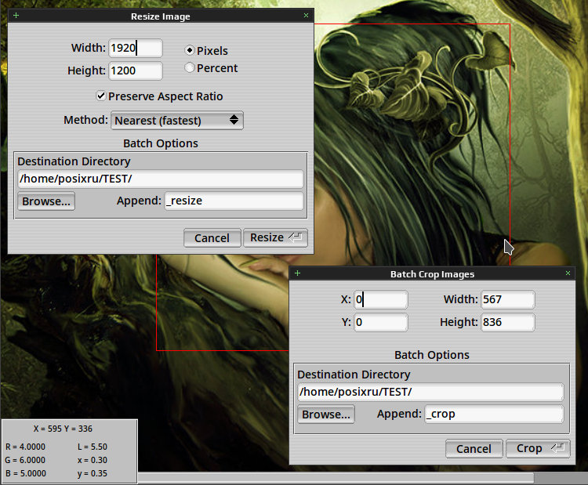
Task: Click the Batch Crop destination directory field
Action: (x=430, y=392)
